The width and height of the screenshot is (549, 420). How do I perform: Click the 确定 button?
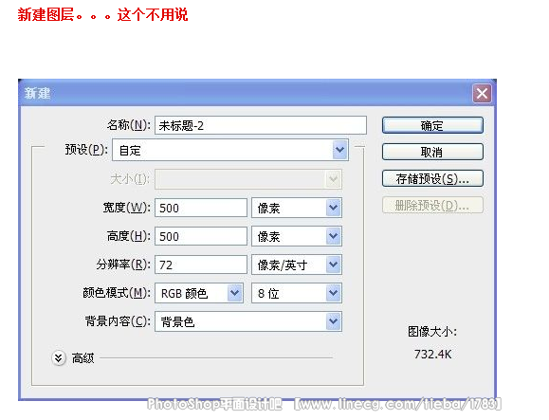click(432, 125)
